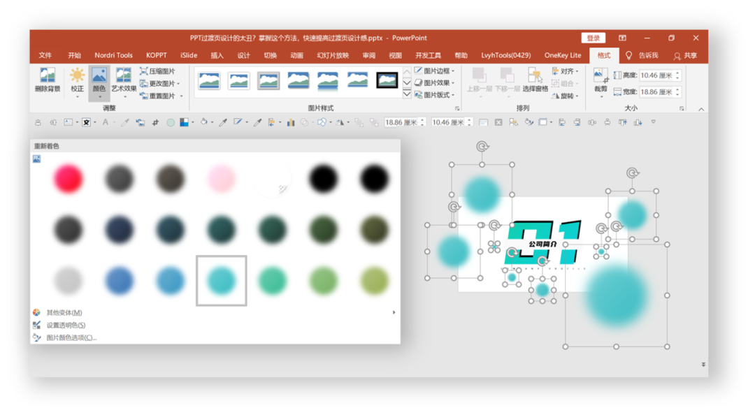Image resolution: width=755 pixels, height=417 pixels.
Task: Click the quick toolbar blue color squares icon
Action: point(184,123)
